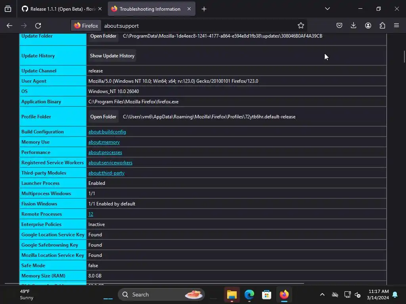The width and height of the screenshot is (406, 304).
Task: Open the about:memory link
Action: [x=104, y=142]
